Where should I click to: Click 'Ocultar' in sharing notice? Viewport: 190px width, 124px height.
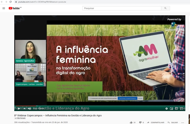tap(140, 98)
